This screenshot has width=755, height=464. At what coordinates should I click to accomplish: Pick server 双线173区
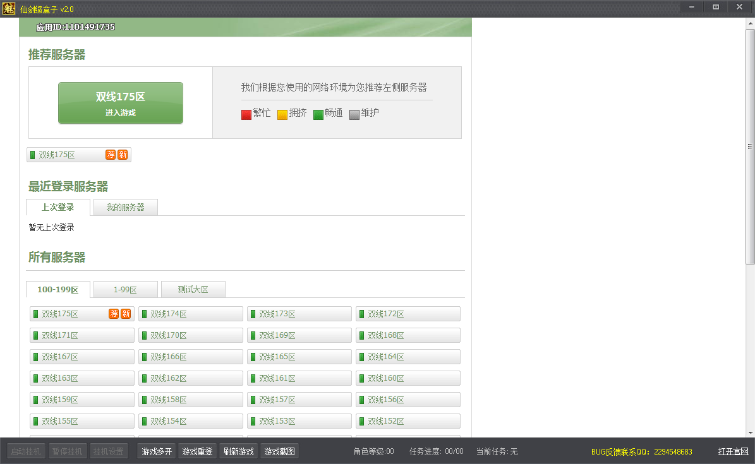[299, 314]
